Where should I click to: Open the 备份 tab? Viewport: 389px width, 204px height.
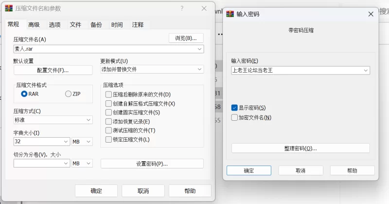(x=96, y=25)
